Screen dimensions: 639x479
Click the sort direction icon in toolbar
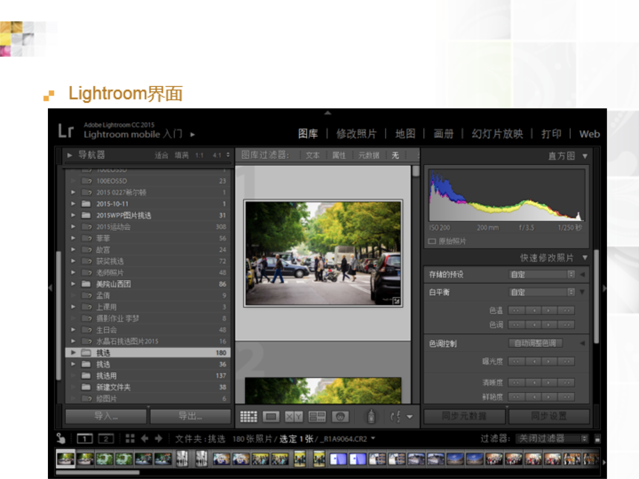pos(395,417)
